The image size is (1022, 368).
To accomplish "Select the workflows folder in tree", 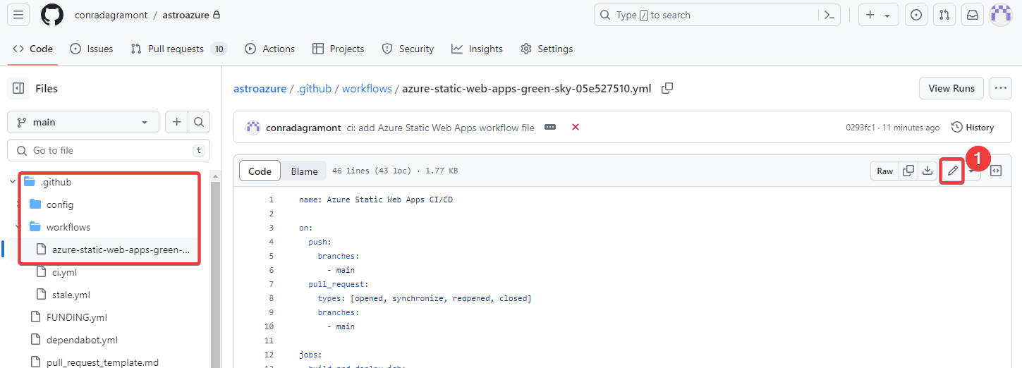I will (x=68, y=227).
